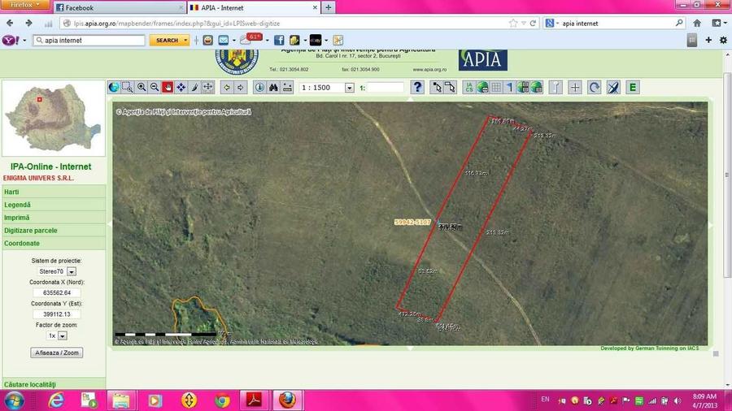This screenshot has width=732, height=411.
Task: Select the red pan hand tool
Action: [x=168, y=88]
